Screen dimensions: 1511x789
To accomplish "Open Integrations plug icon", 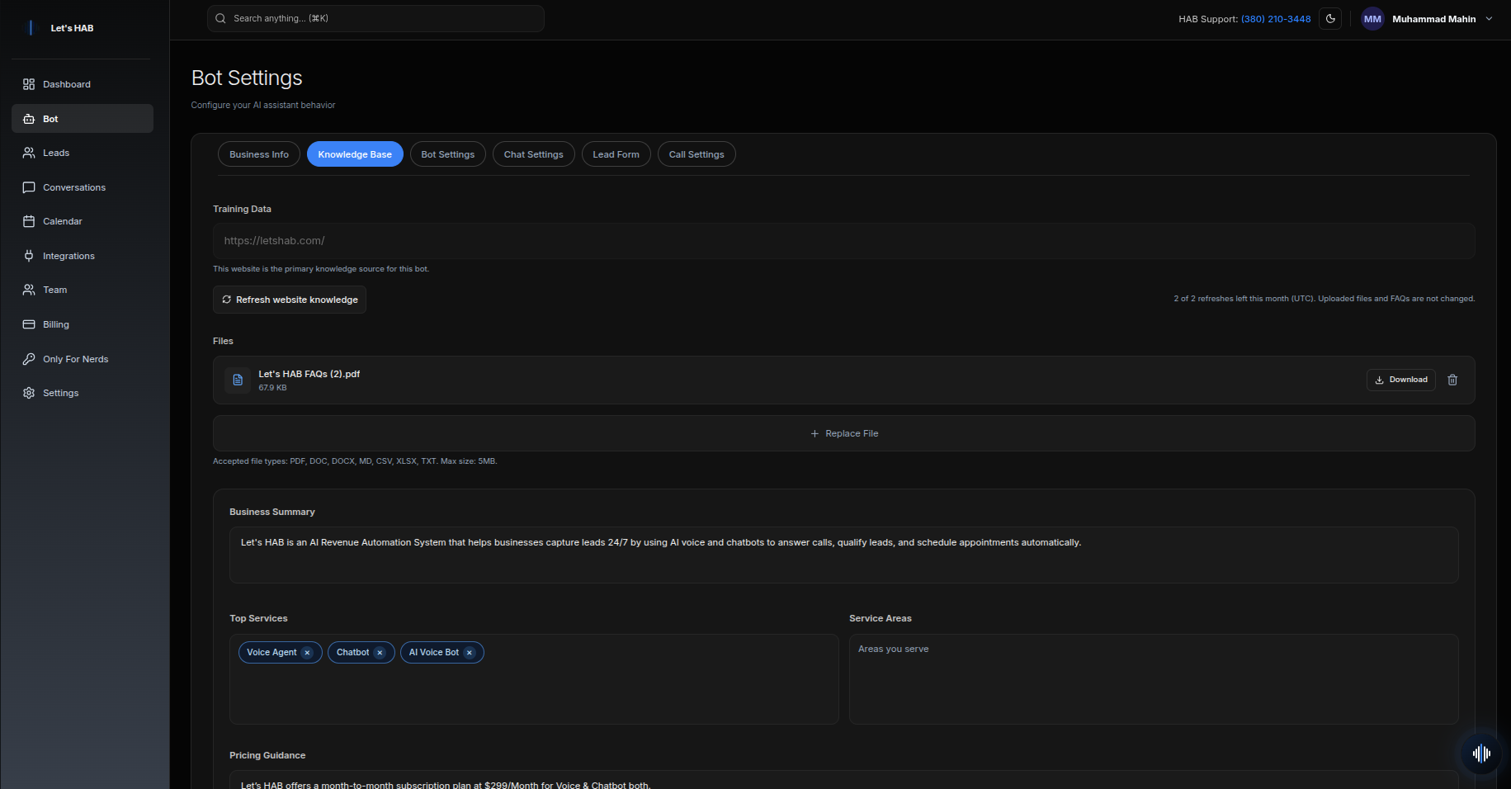I will [x=29, y=256].
